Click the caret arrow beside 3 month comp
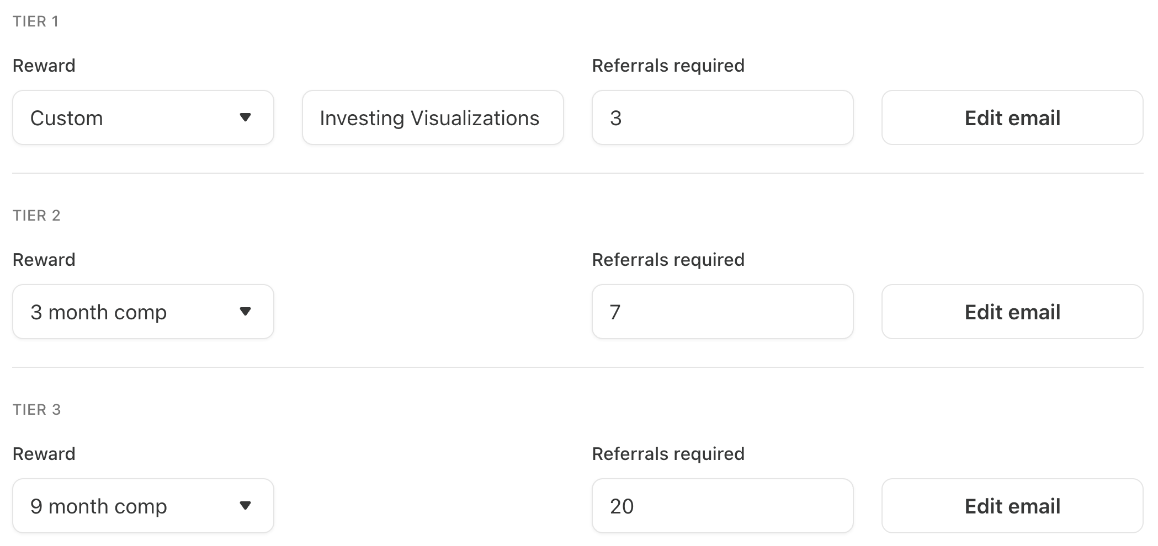 point(246,312)
